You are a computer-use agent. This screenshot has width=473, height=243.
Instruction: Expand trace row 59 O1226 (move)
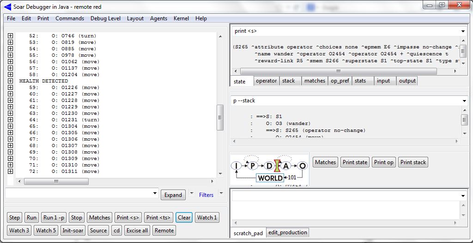click(x=10, y=88)
